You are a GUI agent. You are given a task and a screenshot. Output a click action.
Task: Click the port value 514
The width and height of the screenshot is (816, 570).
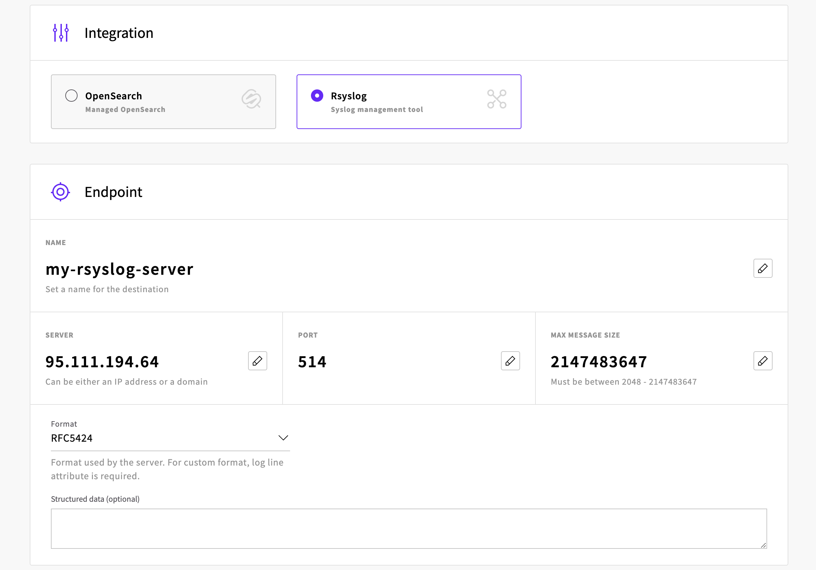[x=312, y=362]
